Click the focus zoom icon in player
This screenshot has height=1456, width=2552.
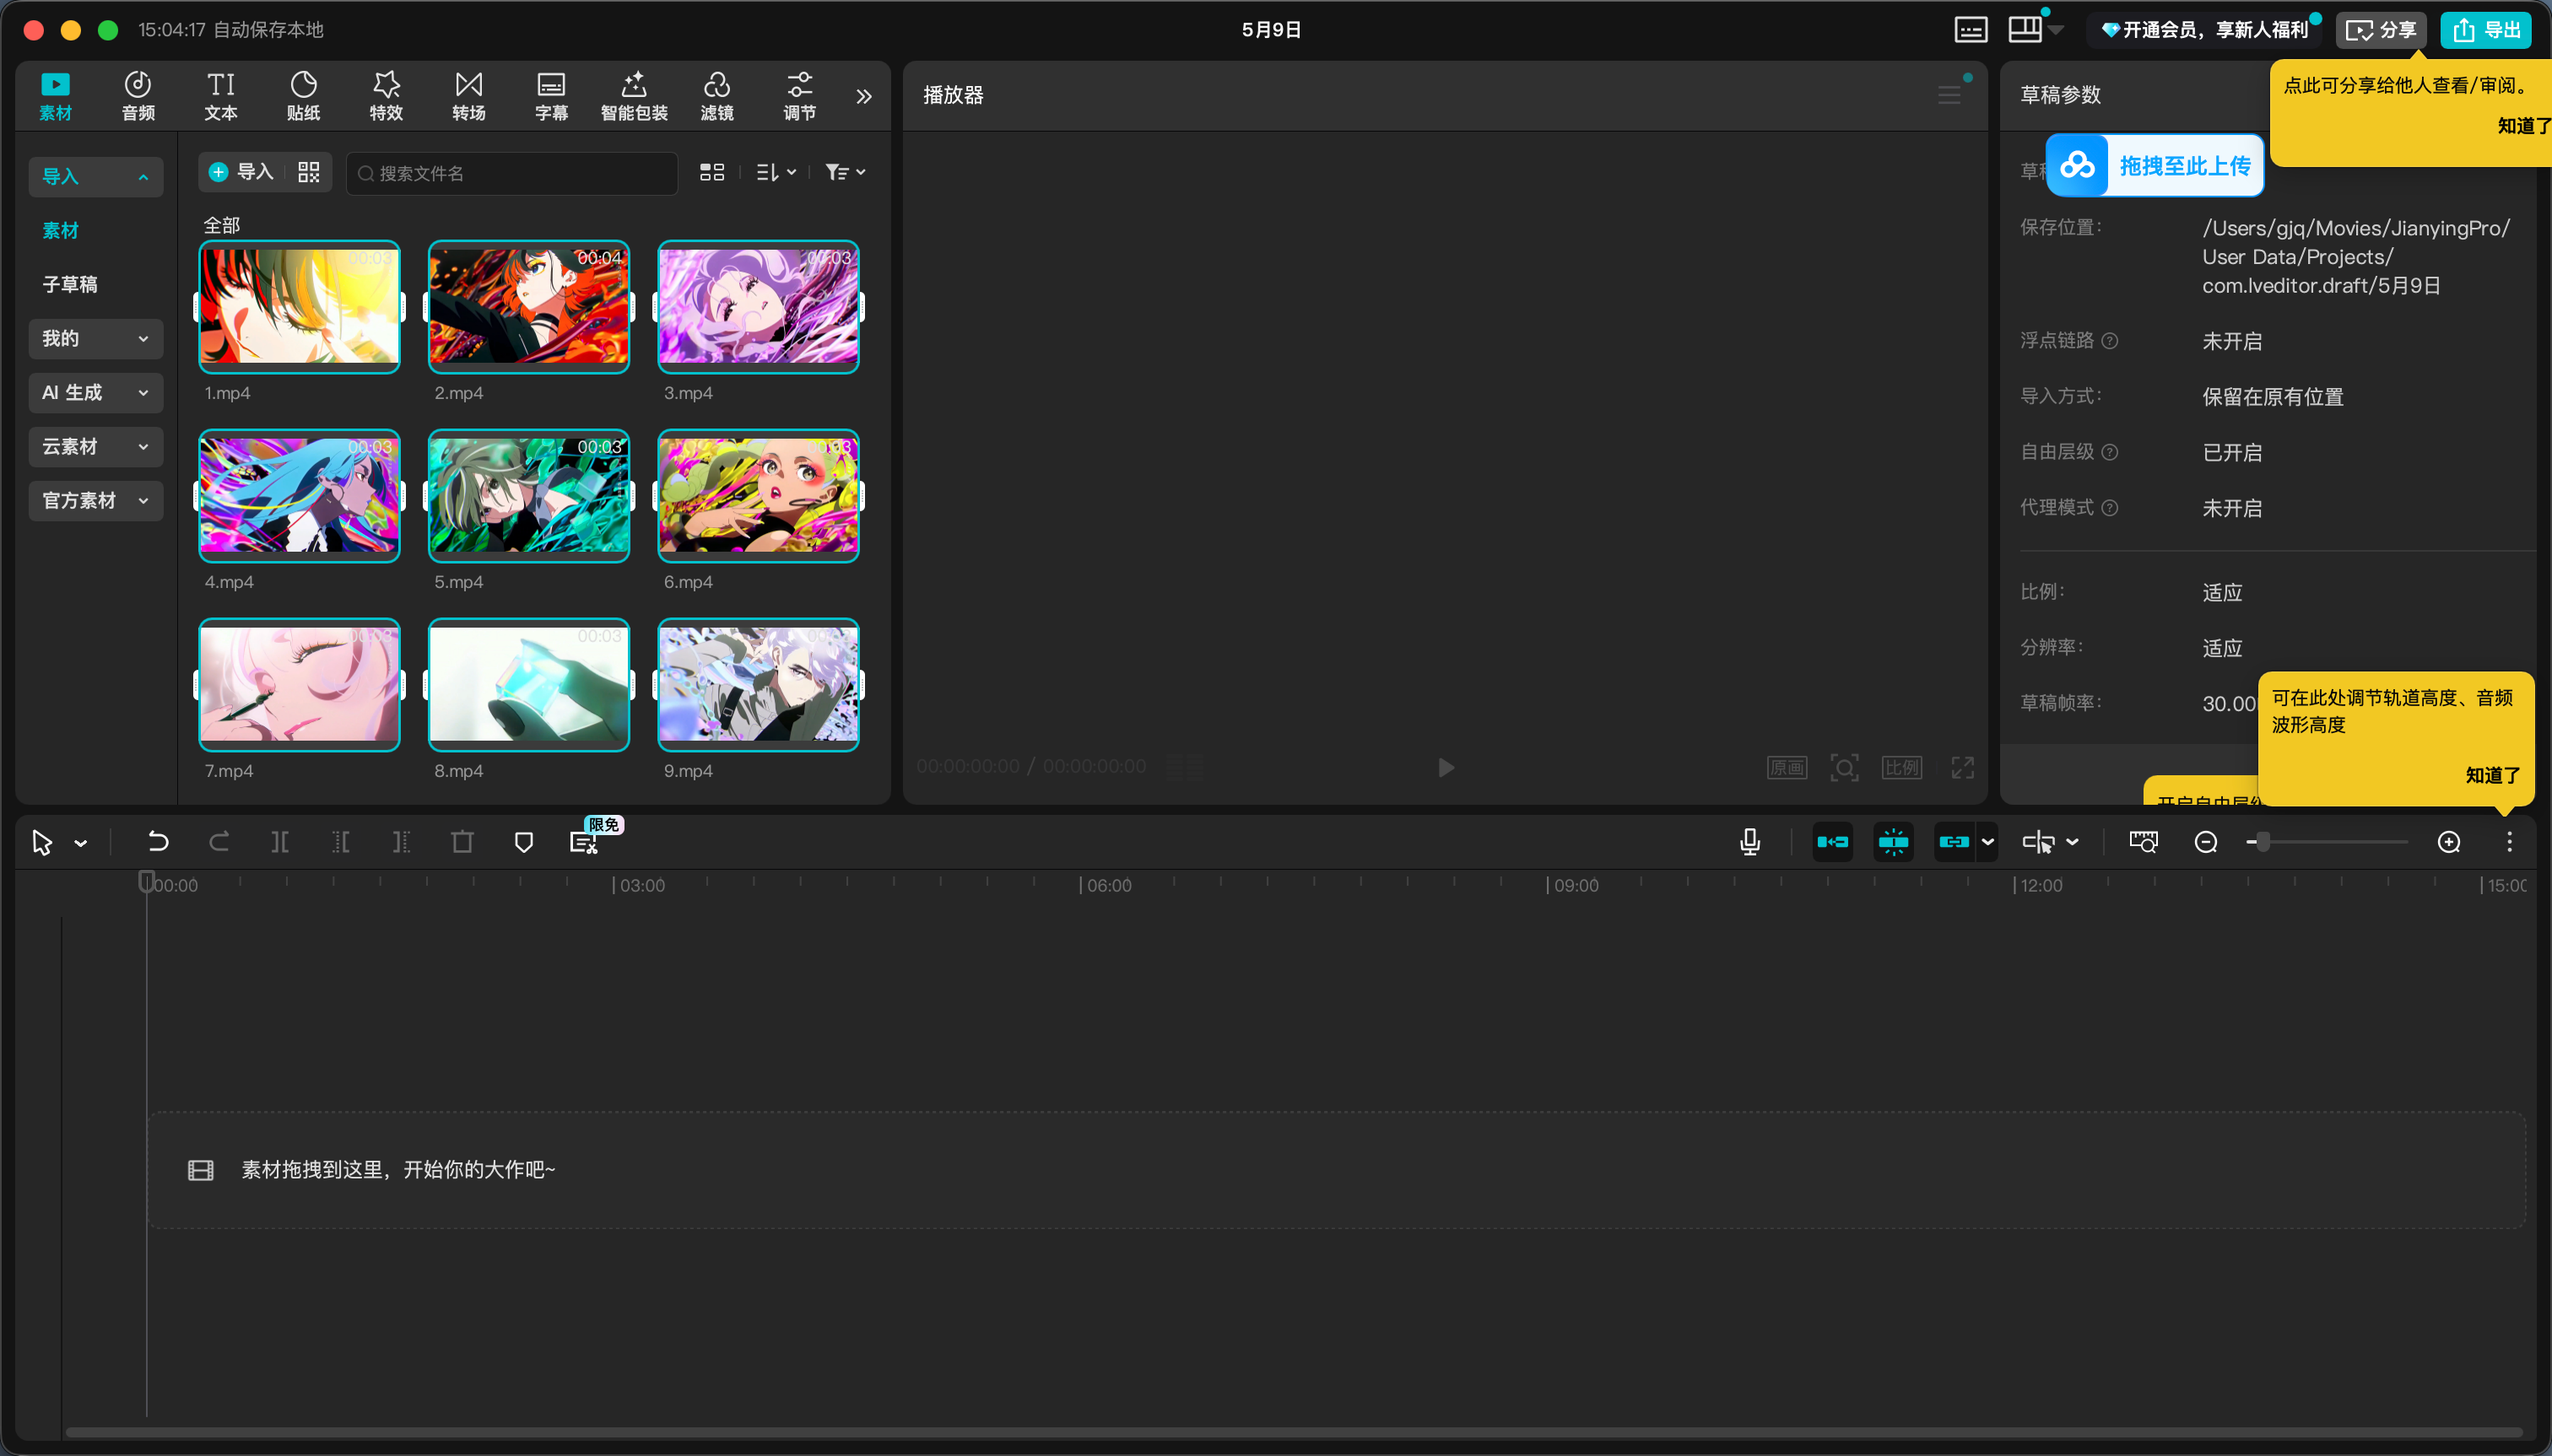click(x=1845, y=767)
